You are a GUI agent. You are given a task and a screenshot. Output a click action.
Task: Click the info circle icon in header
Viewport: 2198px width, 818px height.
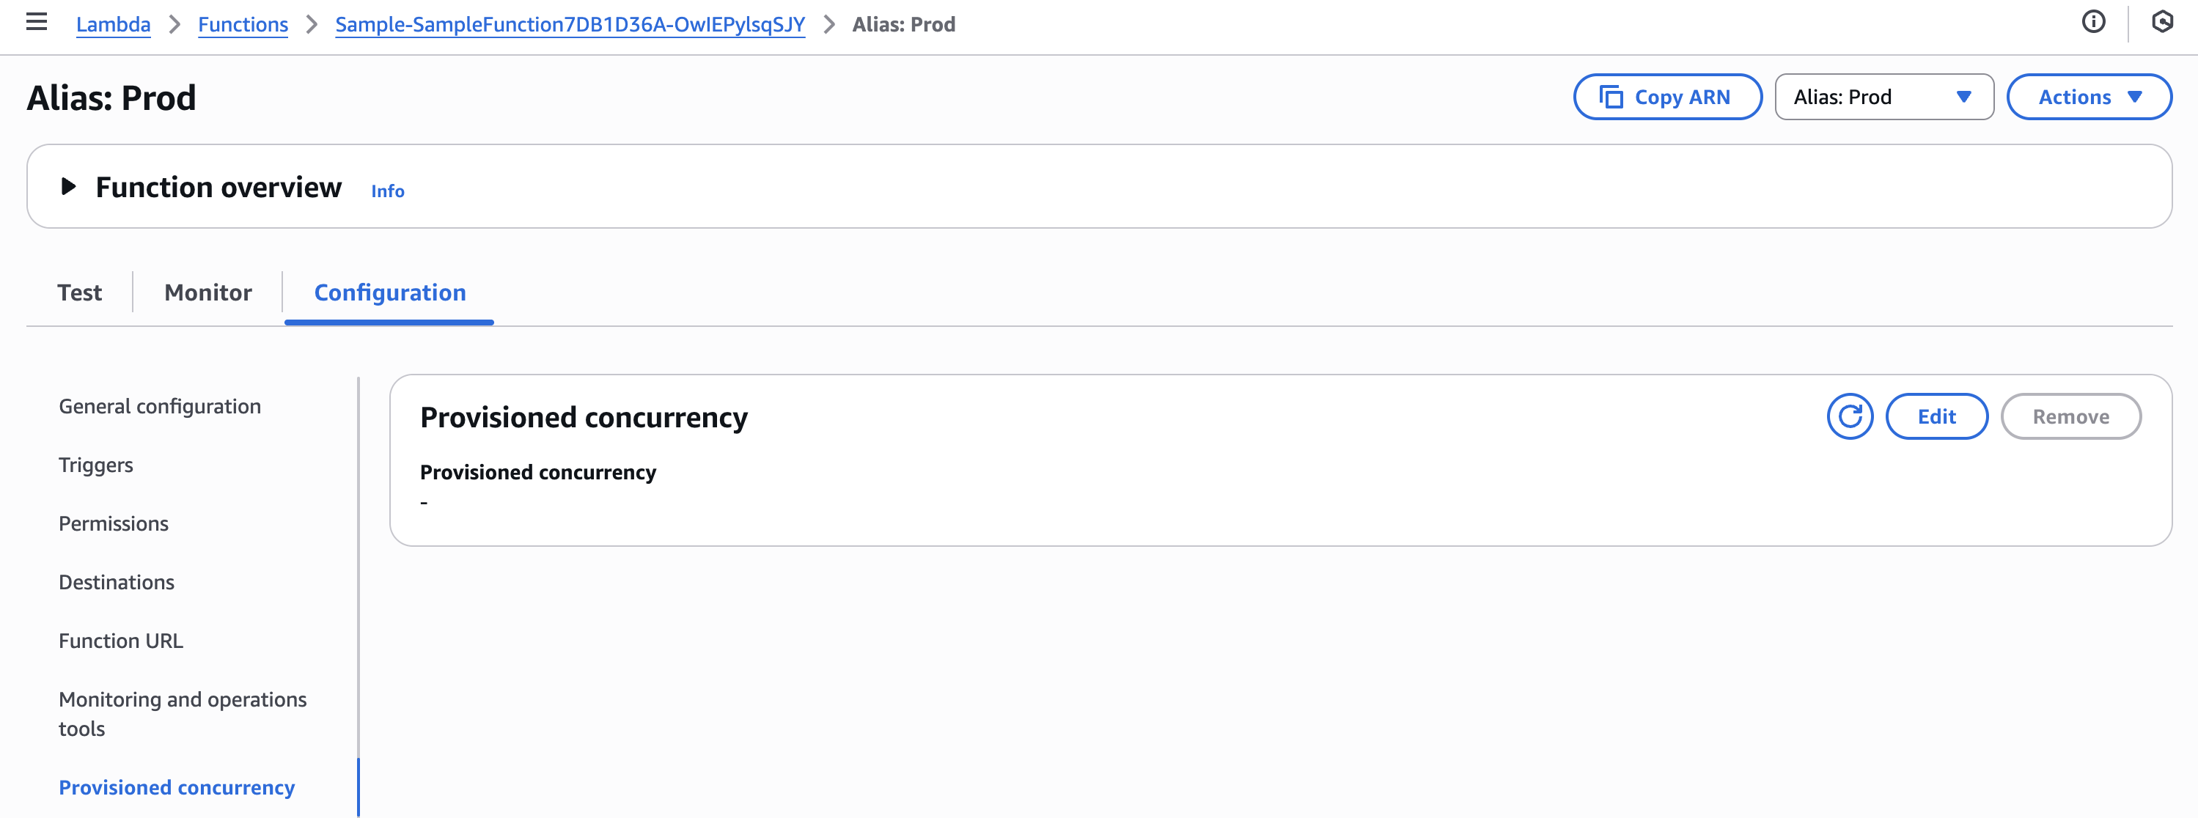(x=2093, y=22)
